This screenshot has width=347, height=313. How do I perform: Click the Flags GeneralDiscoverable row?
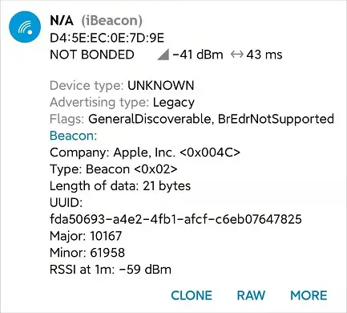pyautogui.click(x=192, y=119)
